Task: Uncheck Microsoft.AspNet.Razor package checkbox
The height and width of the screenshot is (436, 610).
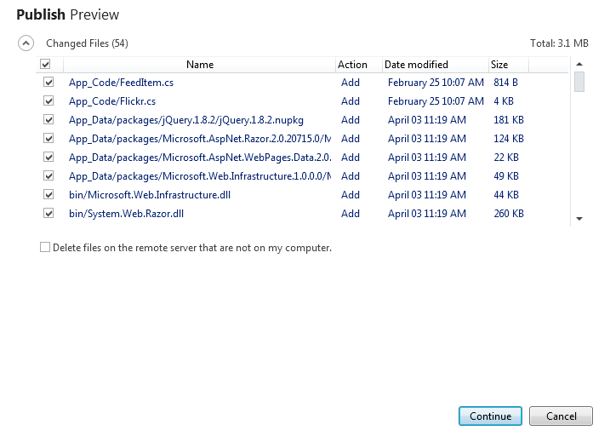Action: (48, 138)
